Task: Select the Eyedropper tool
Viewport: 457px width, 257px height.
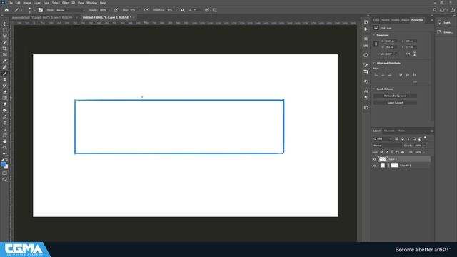Action: coord(5,61)
